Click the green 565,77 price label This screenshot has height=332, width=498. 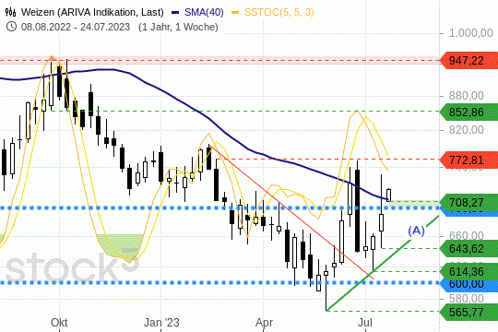pyautogui.click(x=469, y=312)
